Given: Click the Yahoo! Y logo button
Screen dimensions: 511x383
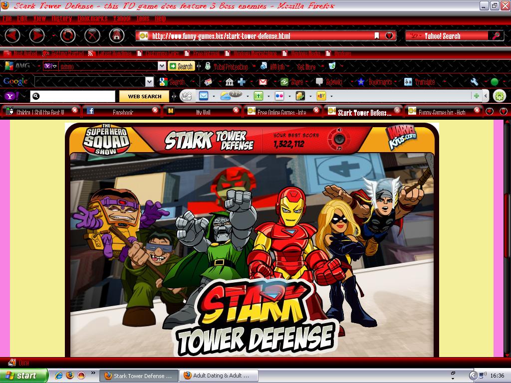Looking at the screenshot, I should (x=11, y=96).
